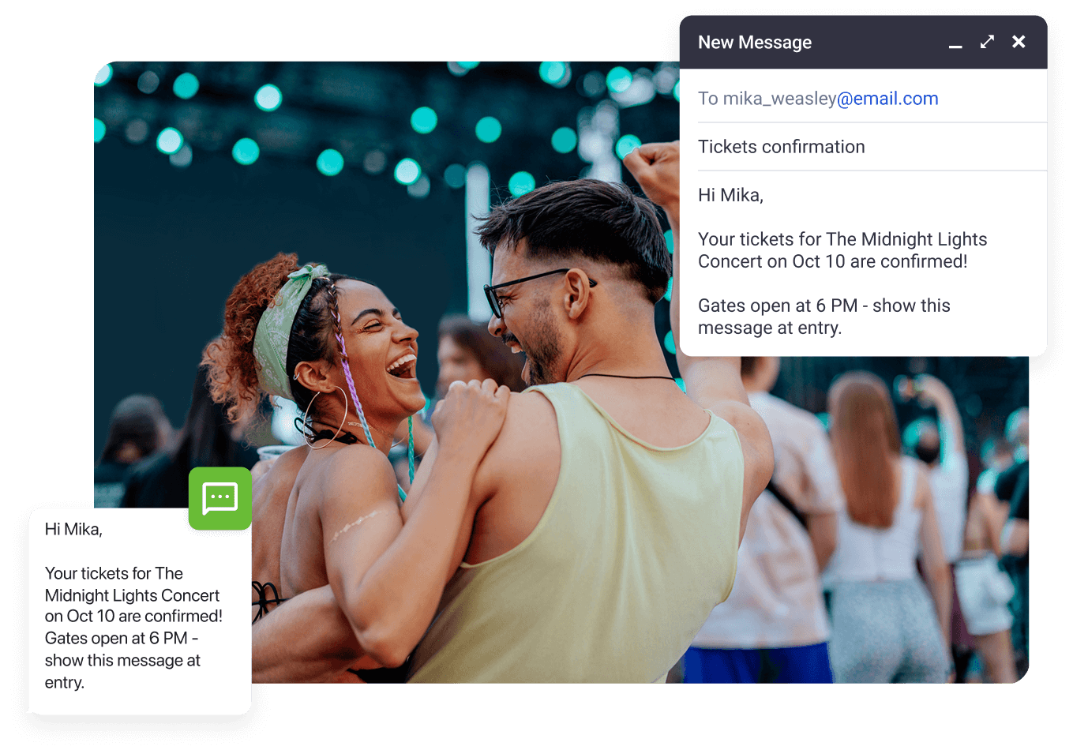Expand the New Message window
The height and width of the screenshot is (750, 1073).
tap(986, 42)
